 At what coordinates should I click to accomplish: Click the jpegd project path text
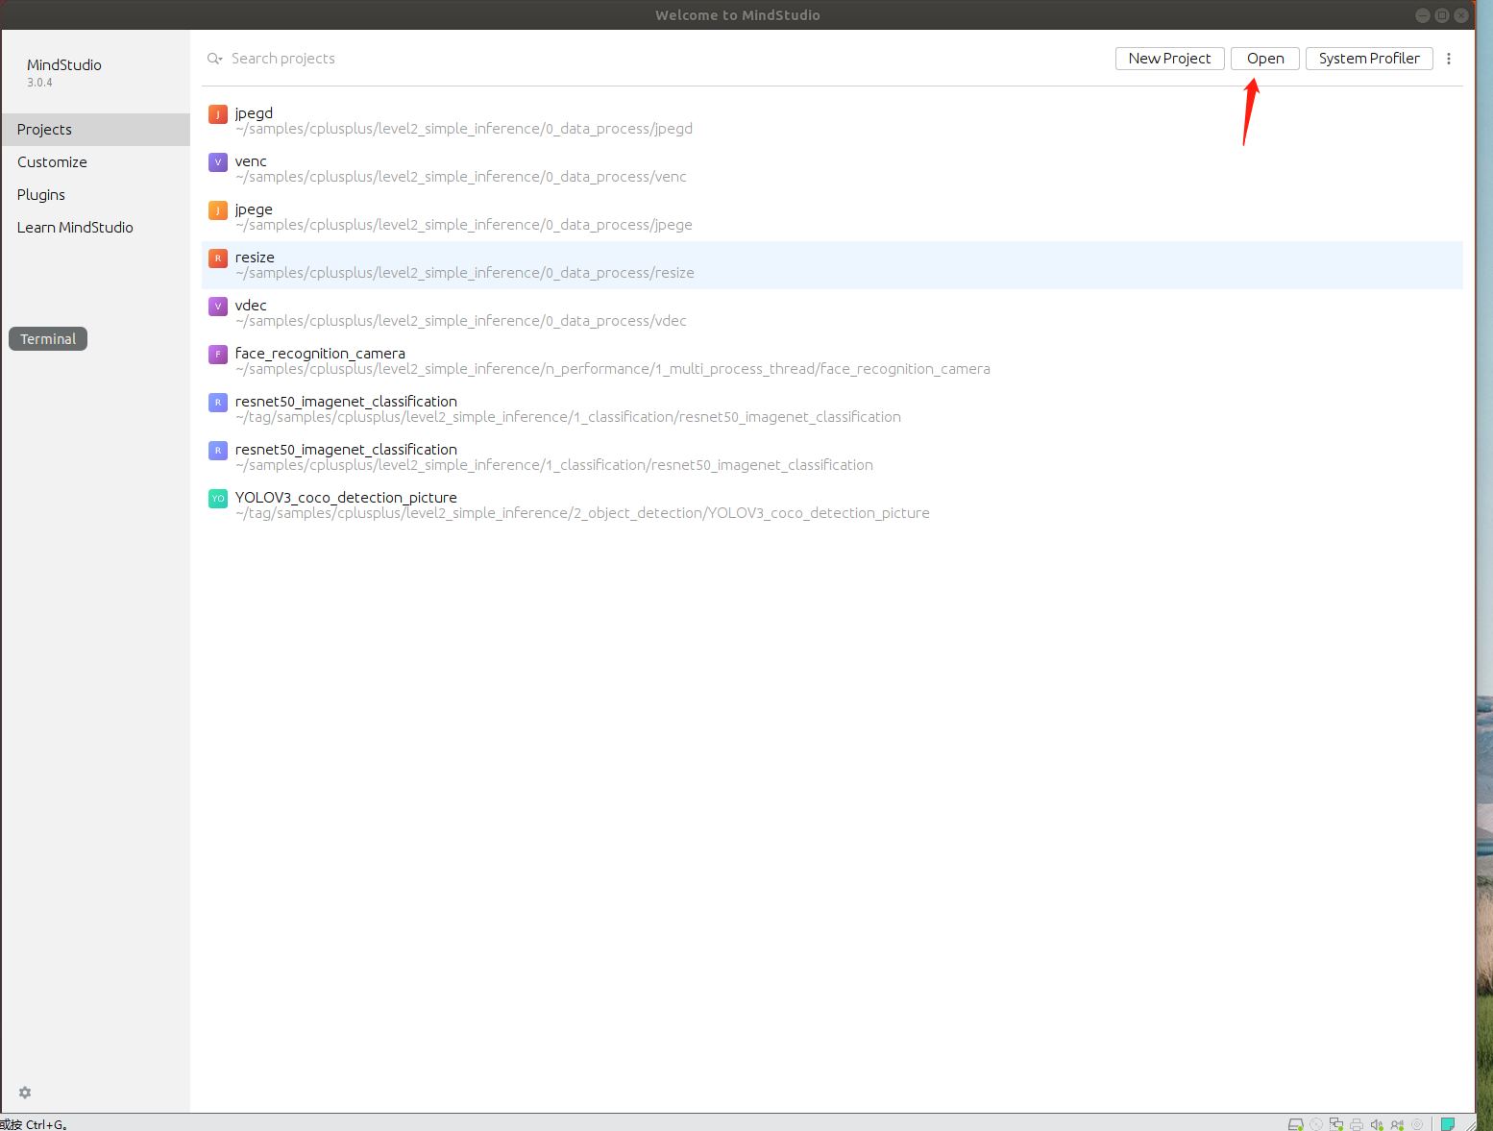coord(464,129)
